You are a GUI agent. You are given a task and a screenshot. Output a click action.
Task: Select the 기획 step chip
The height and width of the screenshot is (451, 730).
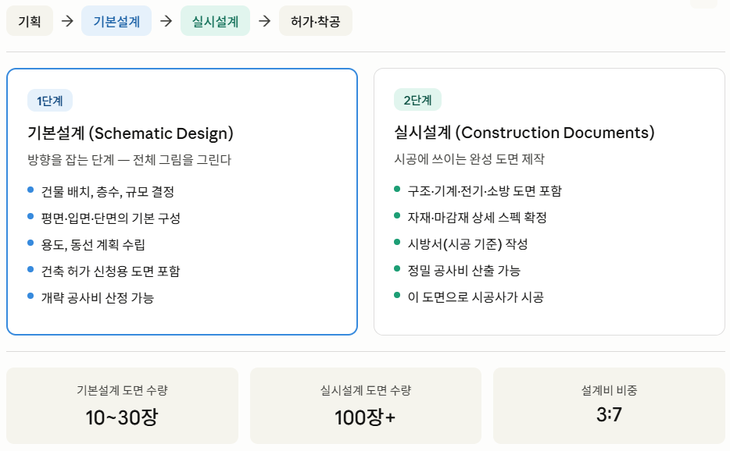pyautogui.click(x=30, y=21)
